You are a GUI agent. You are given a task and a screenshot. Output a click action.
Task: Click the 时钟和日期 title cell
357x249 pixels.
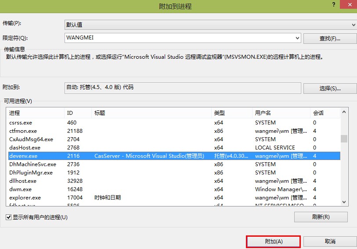pos(108,198)
